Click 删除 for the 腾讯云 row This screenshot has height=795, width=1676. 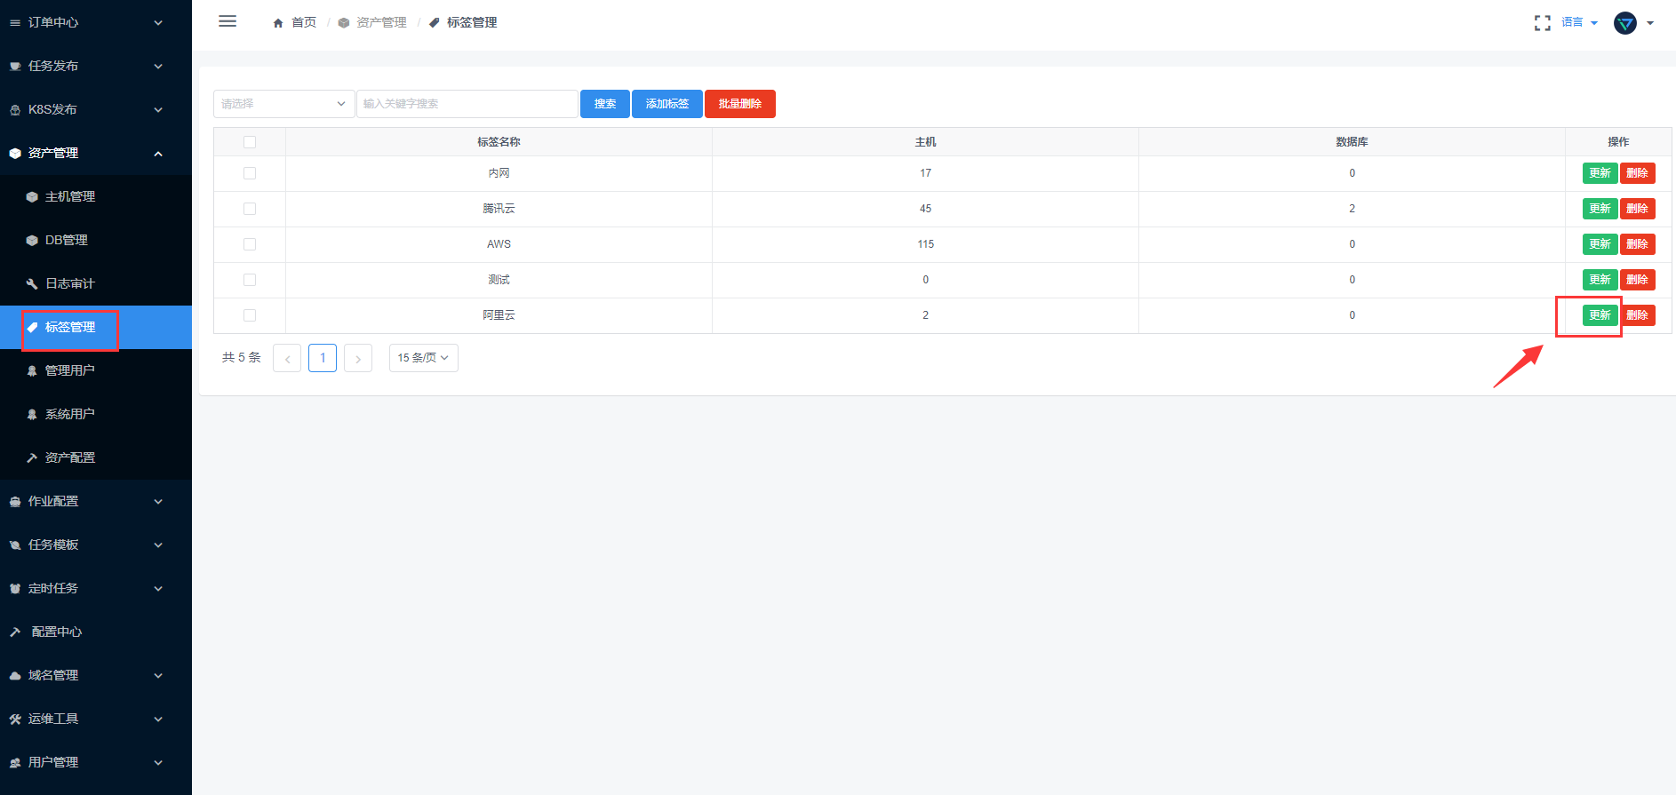click(x=1637, y=209)
